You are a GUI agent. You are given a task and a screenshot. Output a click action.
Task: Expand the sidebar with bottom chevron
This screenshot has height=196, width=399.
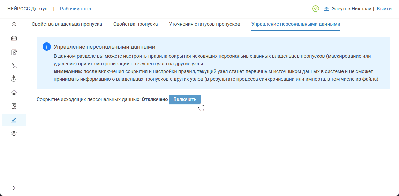[14, 188]
